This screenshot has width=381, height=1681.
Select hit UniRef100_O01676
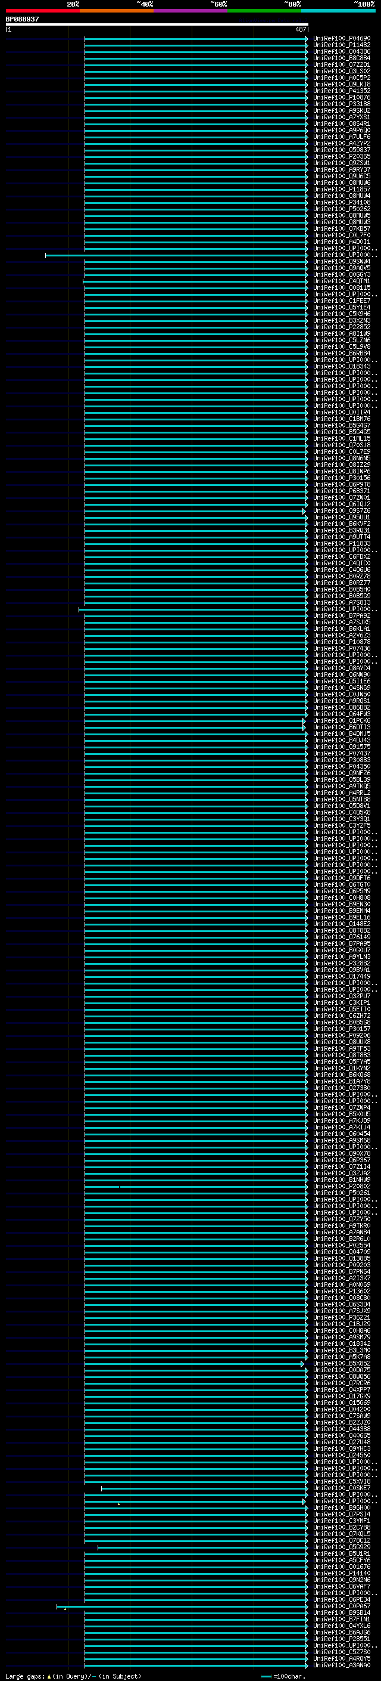point(341,1566)
